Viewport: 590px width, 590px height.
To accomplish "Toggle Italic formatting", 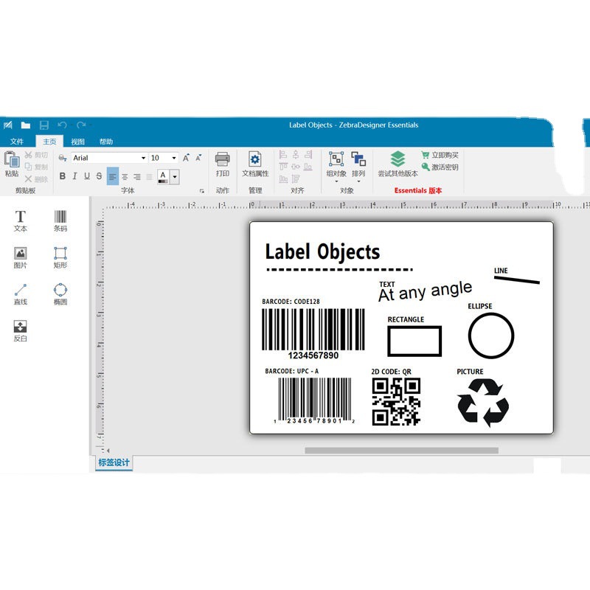I will coord(74,176).
